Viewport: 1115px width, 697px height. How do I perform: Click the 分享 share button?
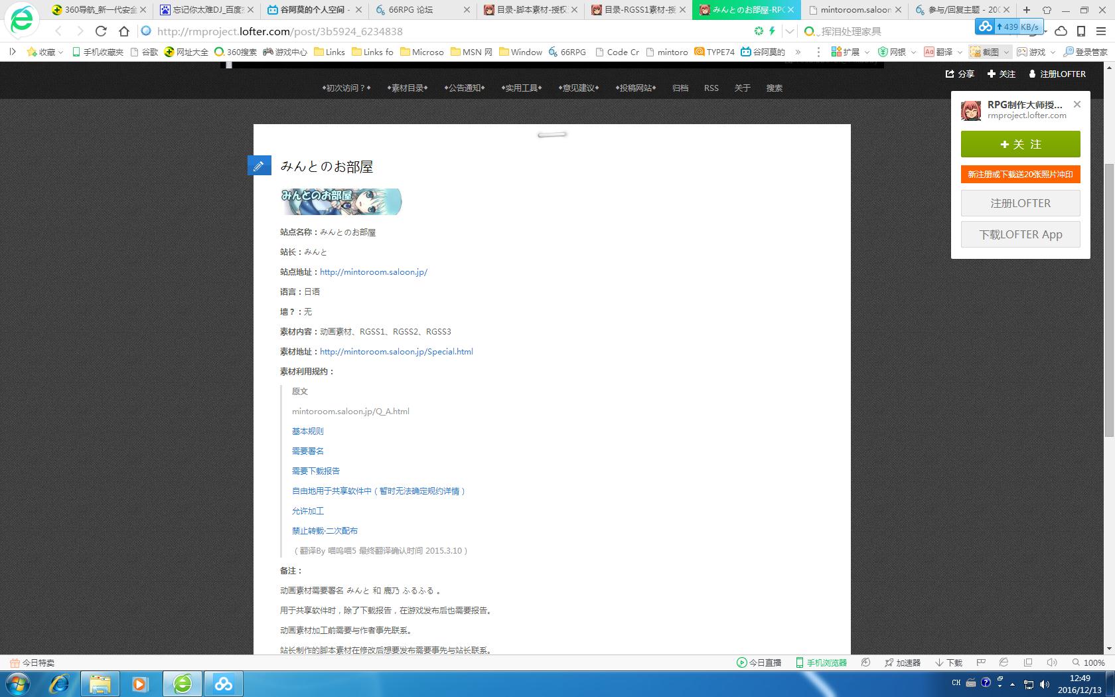click(x=960, y=74)
